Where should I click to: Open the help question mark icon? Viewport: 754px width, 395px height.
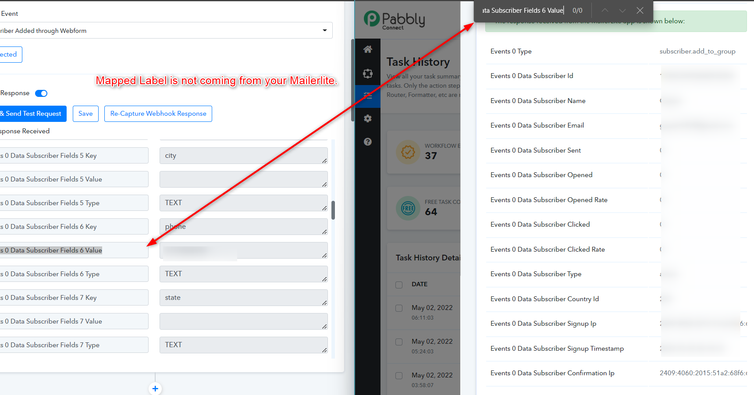(368, 142)
